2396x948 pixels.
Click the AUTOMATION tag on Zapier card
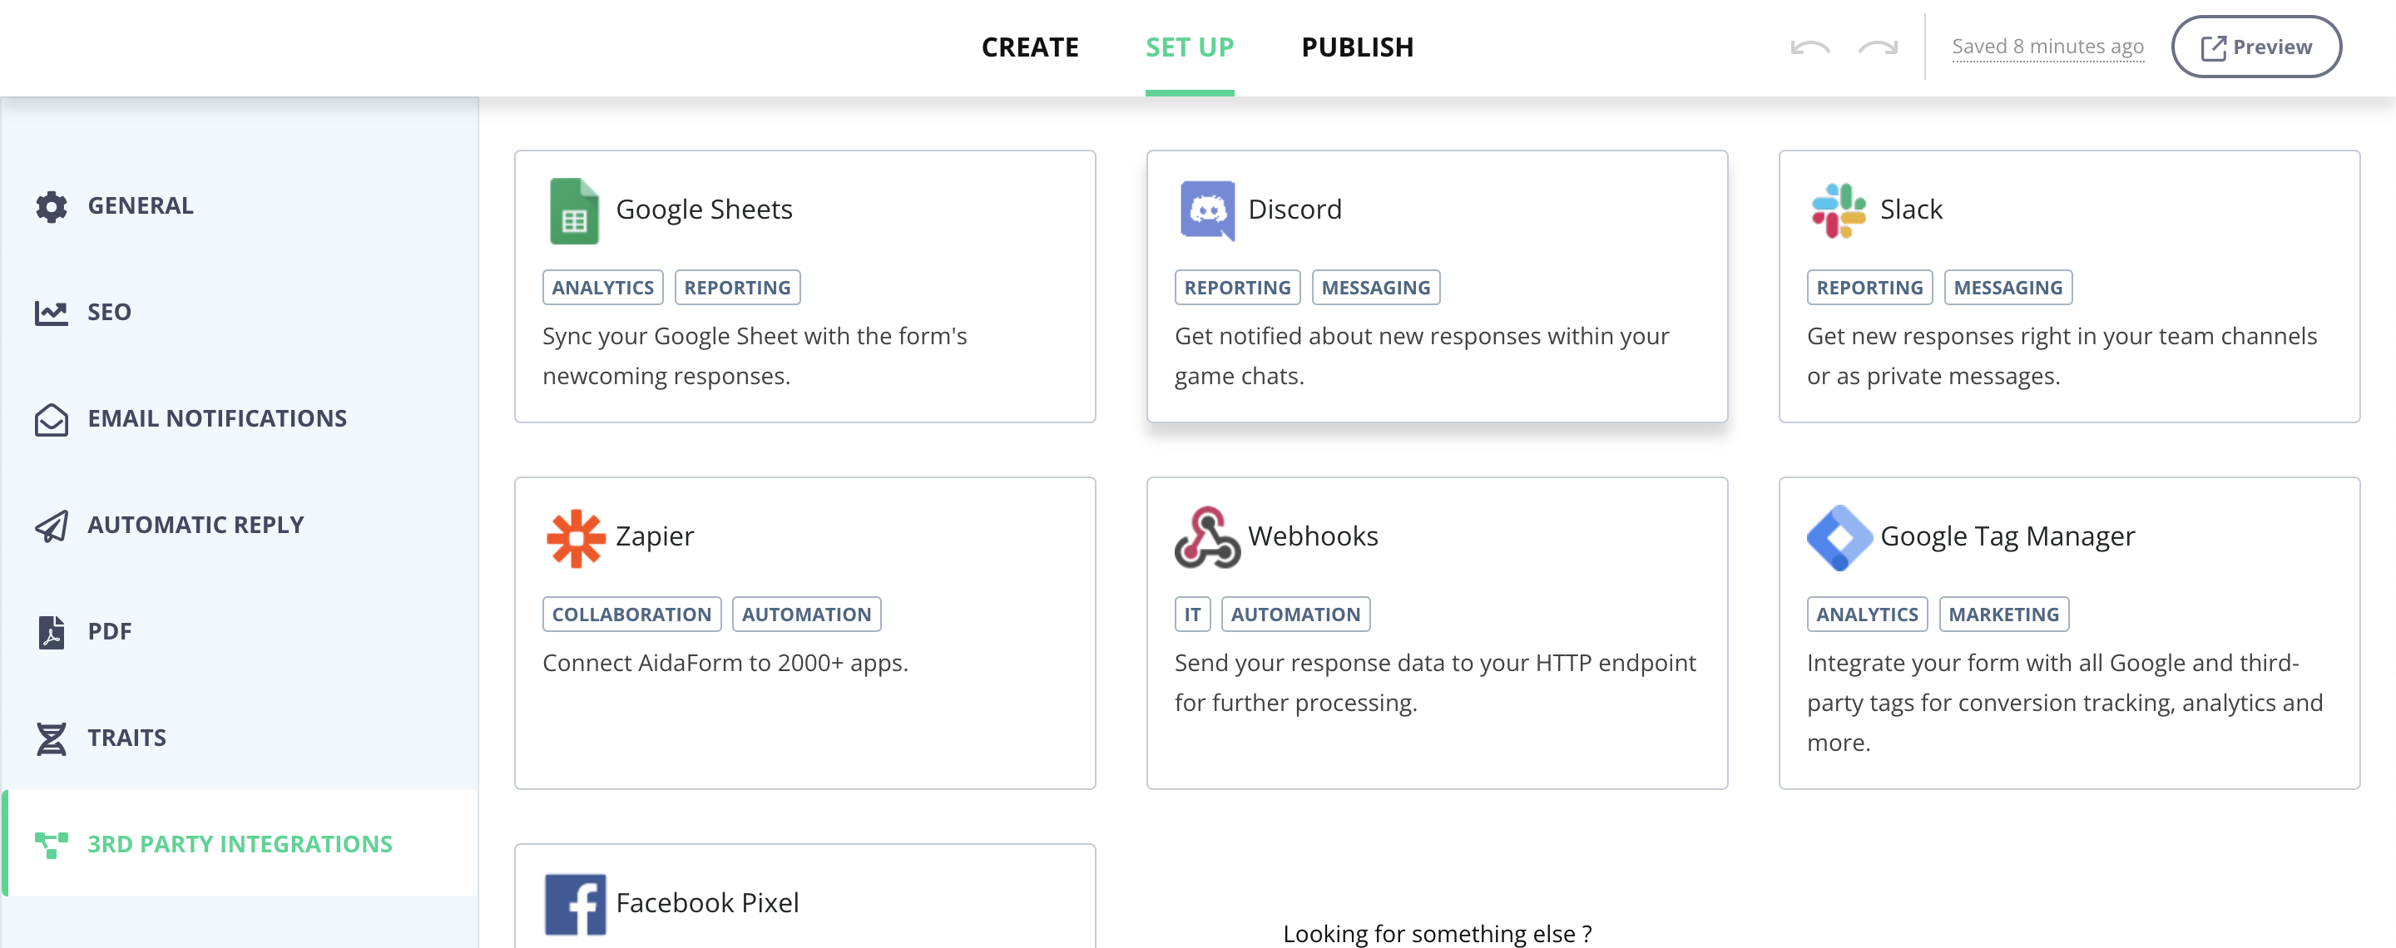click(x=806, y=615)
